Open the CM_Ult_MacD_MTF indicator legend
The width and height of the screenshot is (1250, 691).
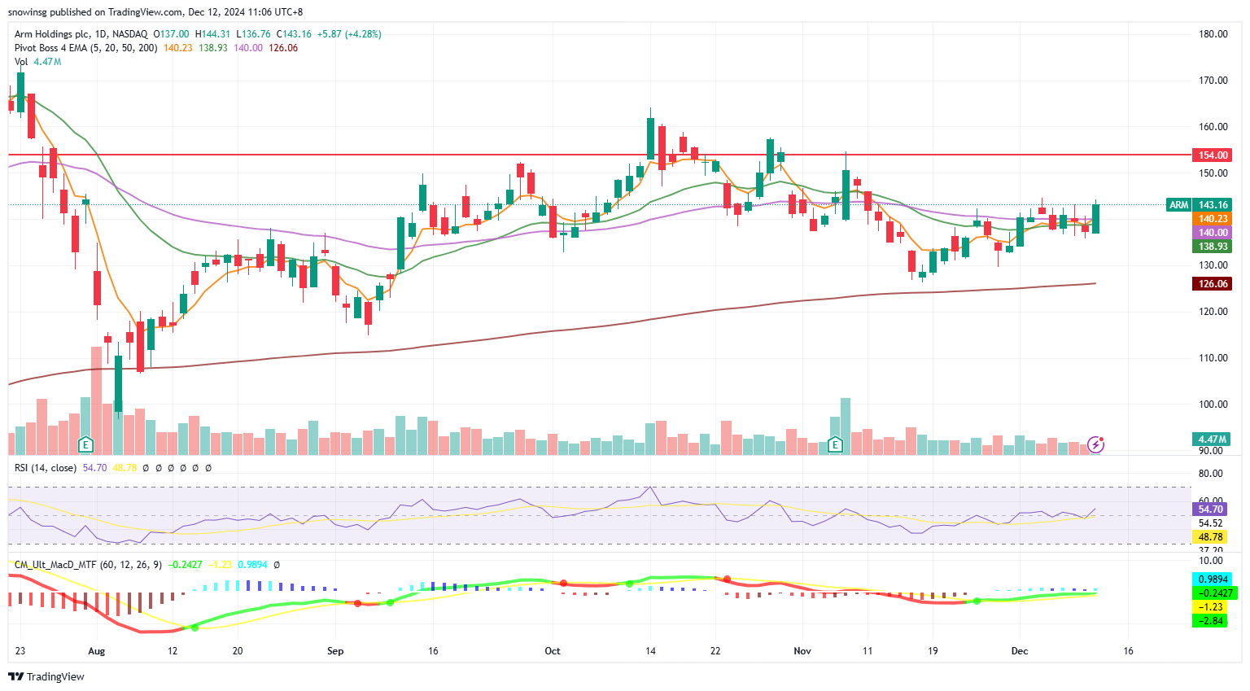point(88,565)
